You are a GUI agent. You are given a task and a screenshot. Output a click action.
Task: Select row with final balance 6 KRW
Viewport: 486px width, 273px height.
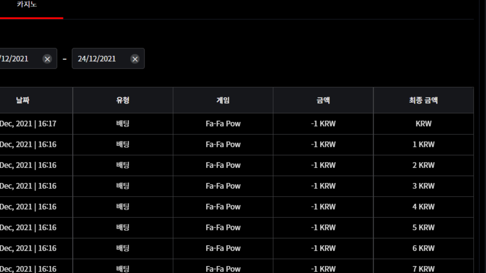coord(237,248)
